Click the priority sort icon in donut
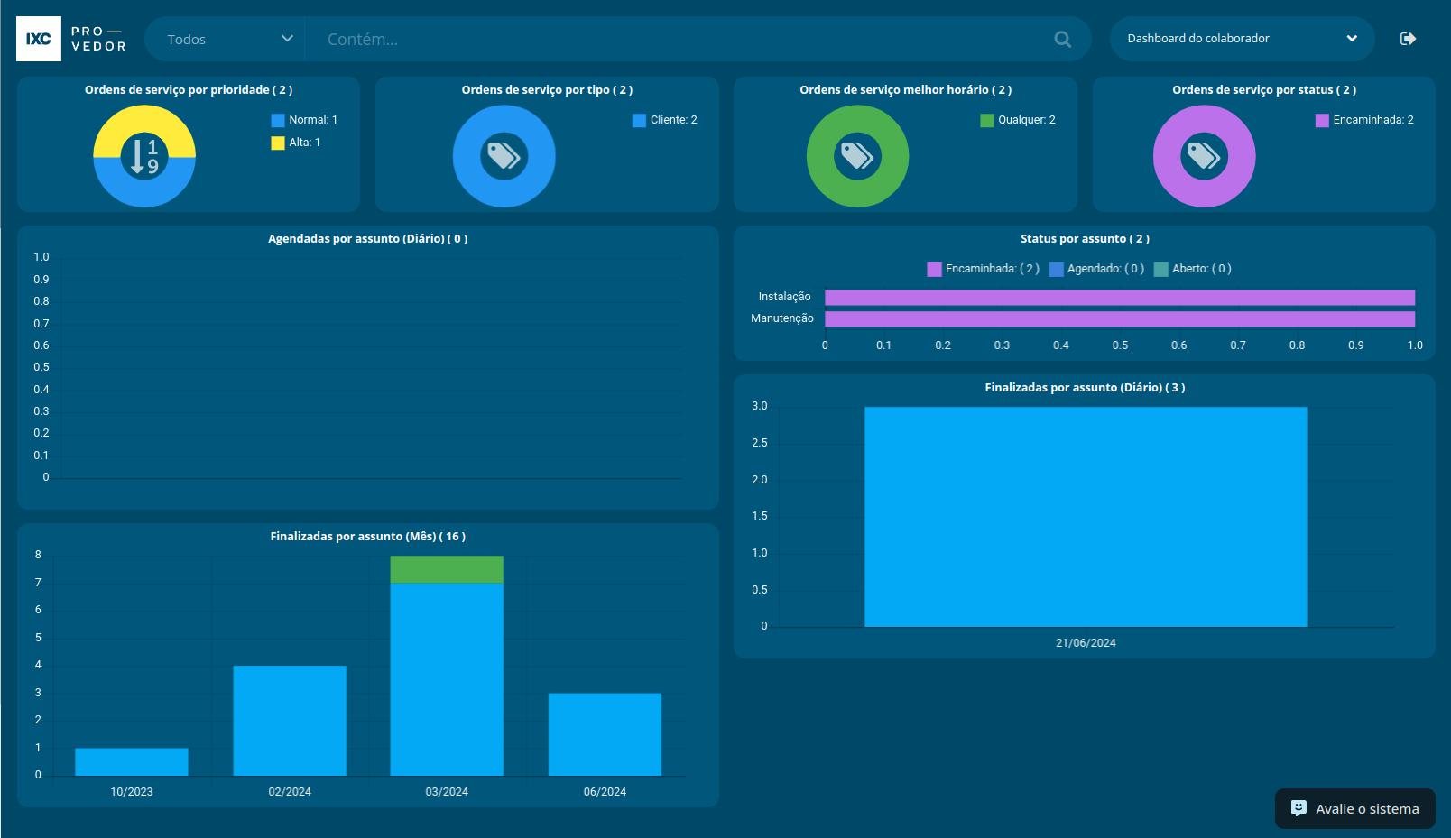Viewport: 1451px width, 838px height. click(144, 156)
